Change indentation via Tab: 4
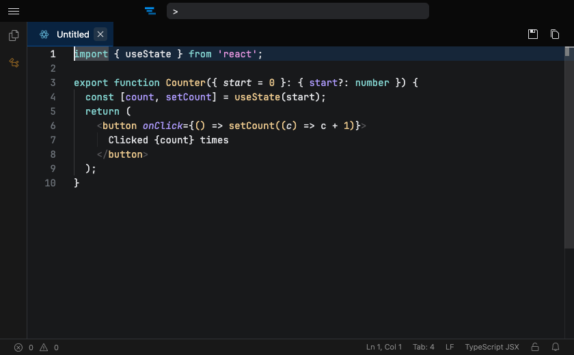Viewport: 574px width, 355px height. 424,347
